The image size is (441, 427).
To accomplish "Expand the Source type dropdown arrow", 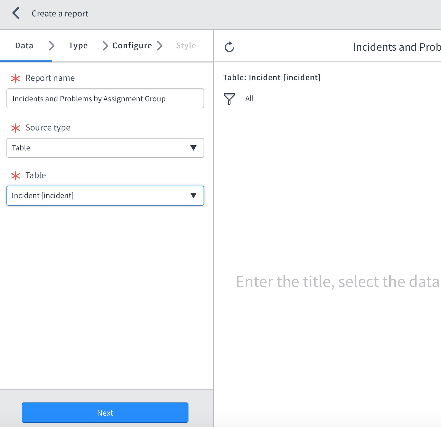I will click(193, 148).
